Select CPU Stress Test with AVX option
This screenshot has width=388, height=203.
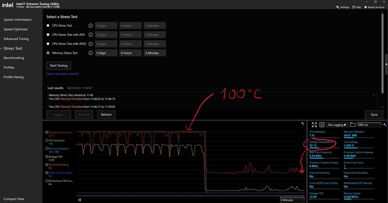coord(48,35)
